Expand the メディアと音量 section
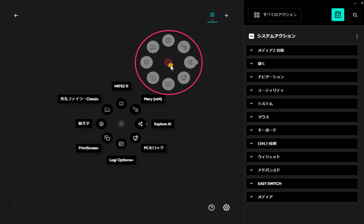The width and height of the screenshot is (364, 224). (x=302, y=50)
